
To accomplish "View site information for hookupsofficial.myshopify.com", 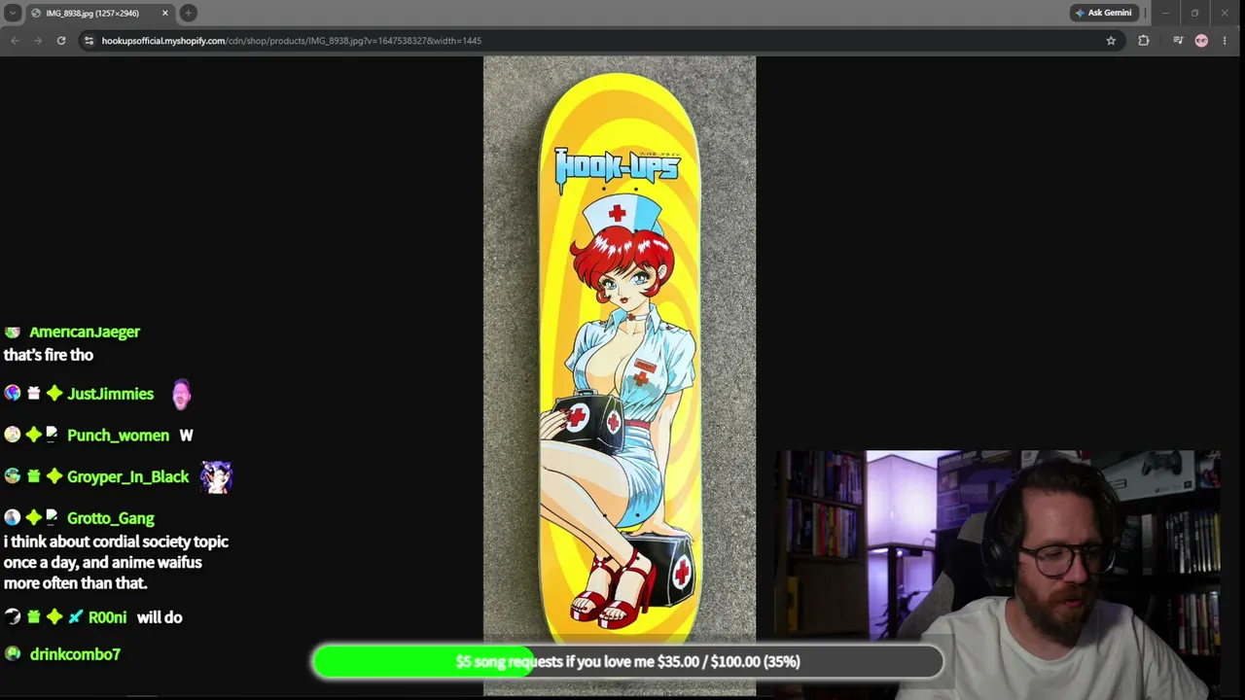I will tap(89, 41).
